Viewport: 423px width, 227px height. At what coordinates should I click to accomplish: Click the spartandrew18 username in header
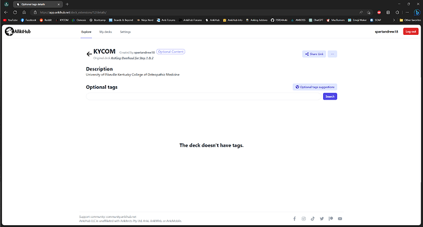386,32
